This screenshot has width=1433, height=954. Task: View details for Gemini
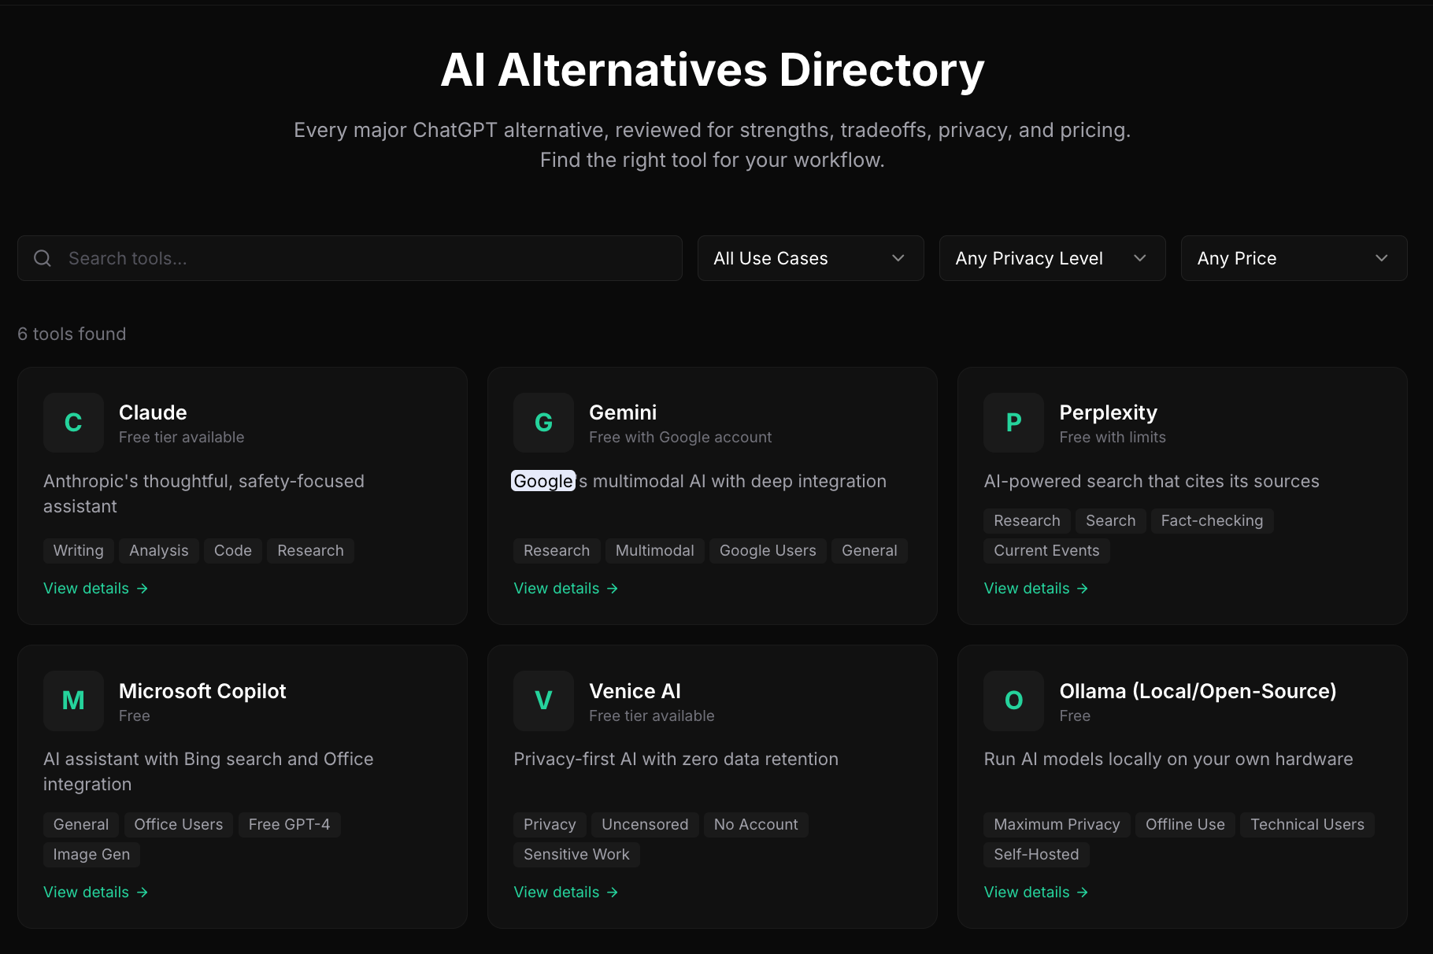pos(565,588)
